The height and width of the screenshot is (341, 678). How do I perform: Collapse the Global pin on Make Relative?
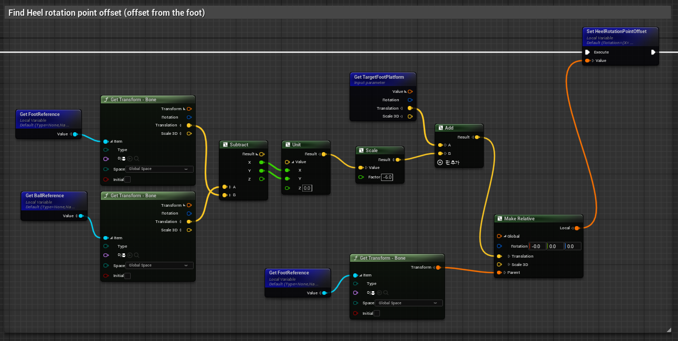(505, 236)
